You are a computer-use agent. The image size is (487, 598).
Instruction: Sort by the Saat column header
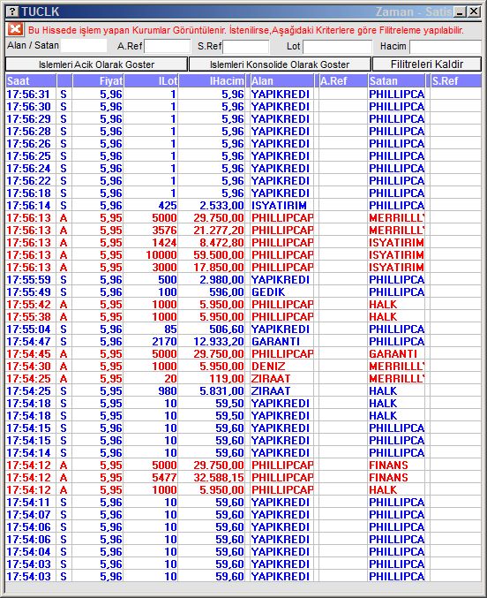pos(31,81)
